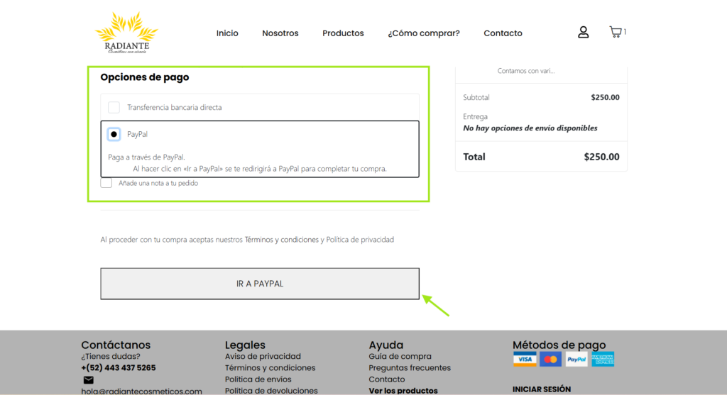Open Guía de compra link
Image resolution: width=727 pixels, height=395 pixels.
click(400, 356)
